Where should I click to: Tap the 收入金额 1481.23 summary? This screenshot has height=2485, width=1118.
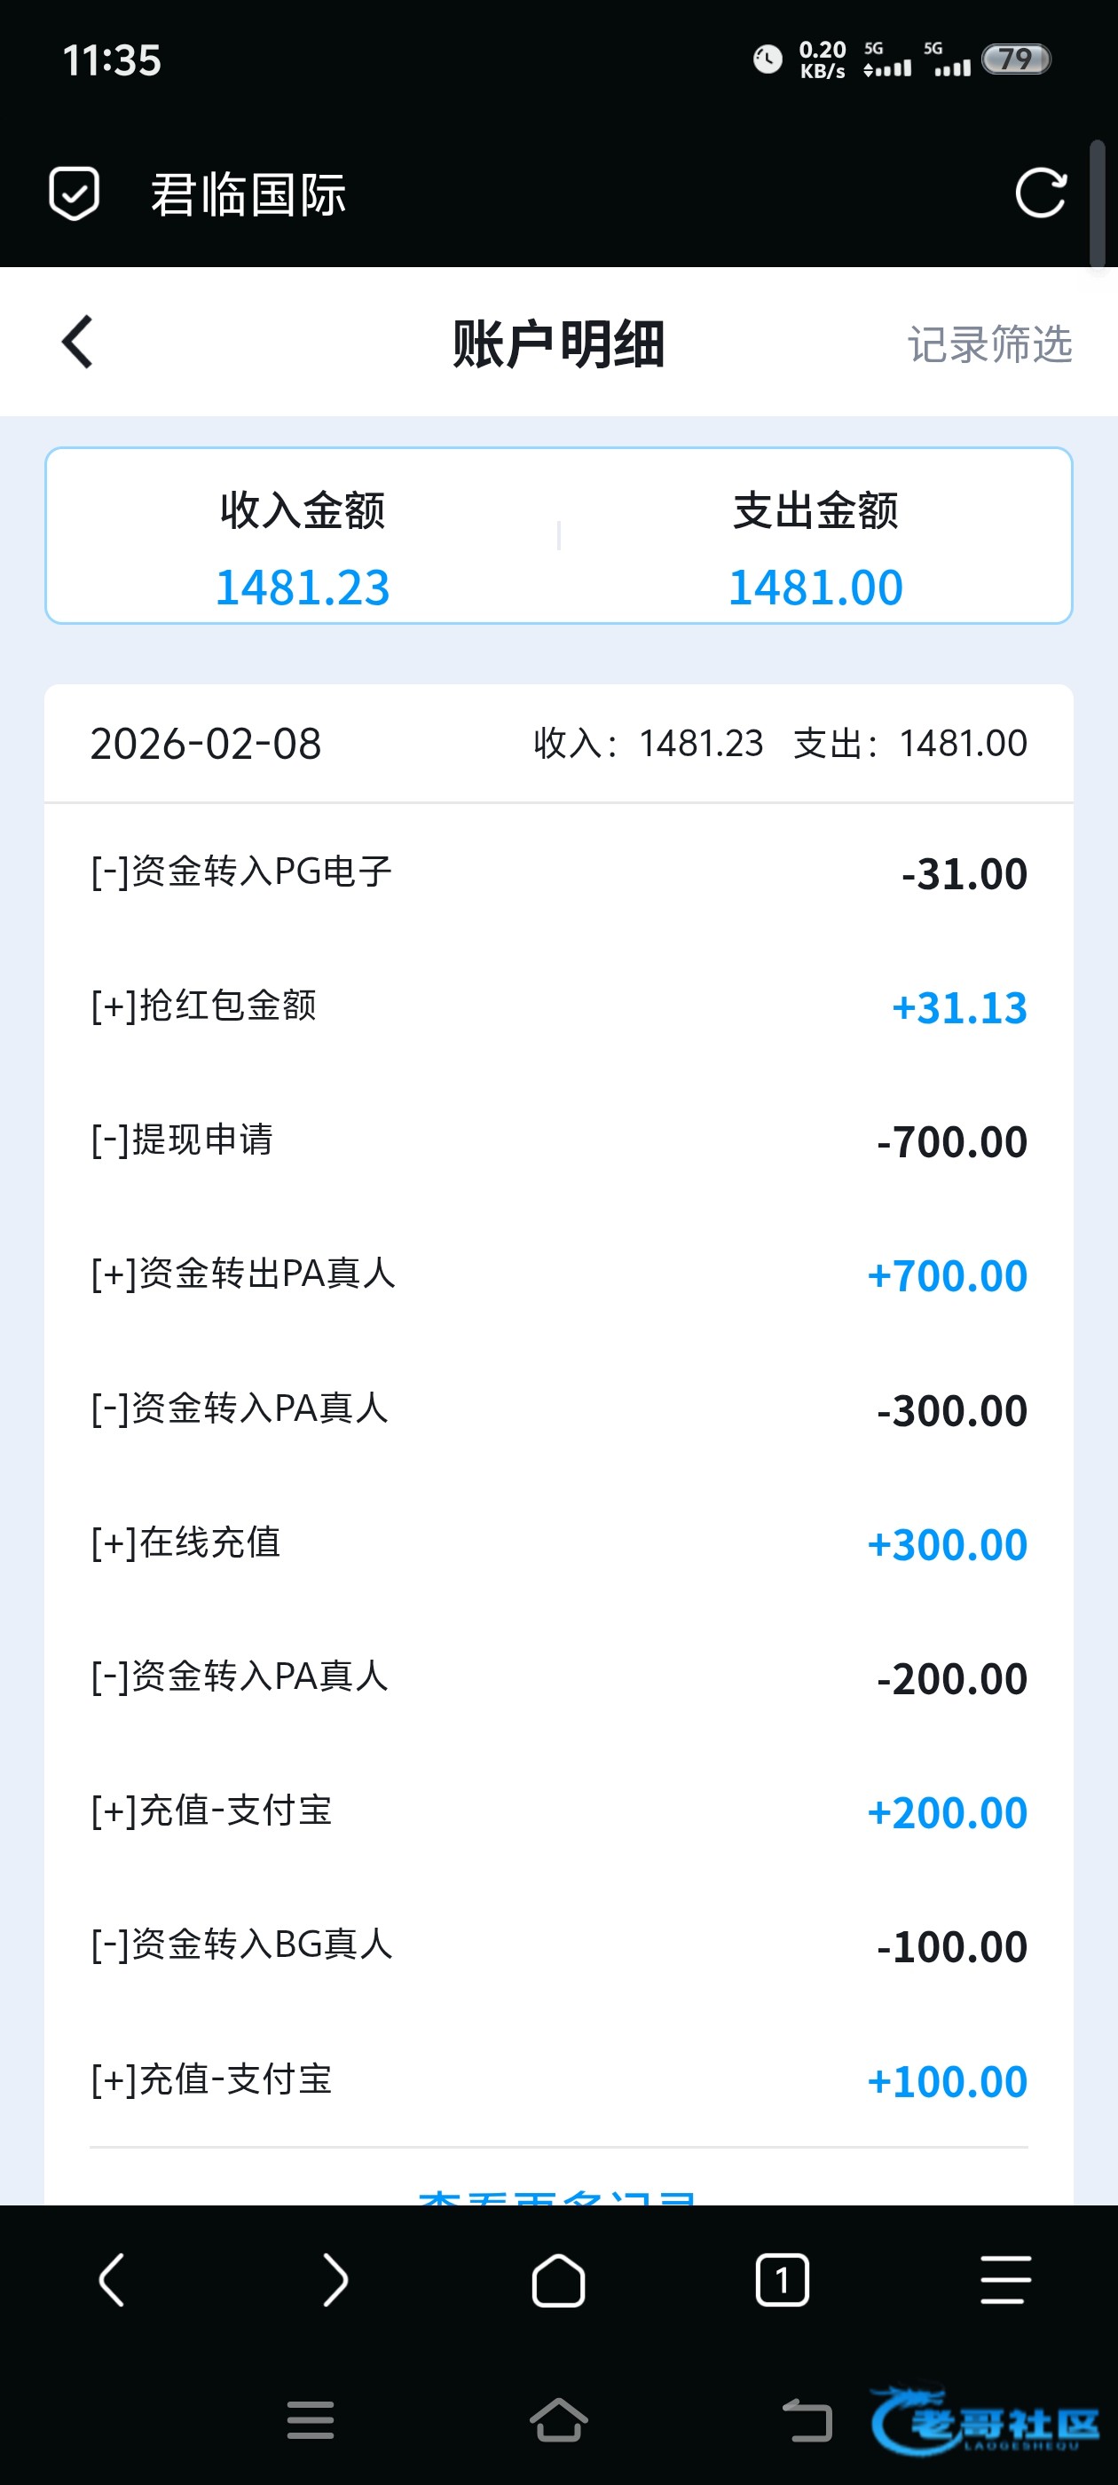pyautogui.click(x=302, y=548)
